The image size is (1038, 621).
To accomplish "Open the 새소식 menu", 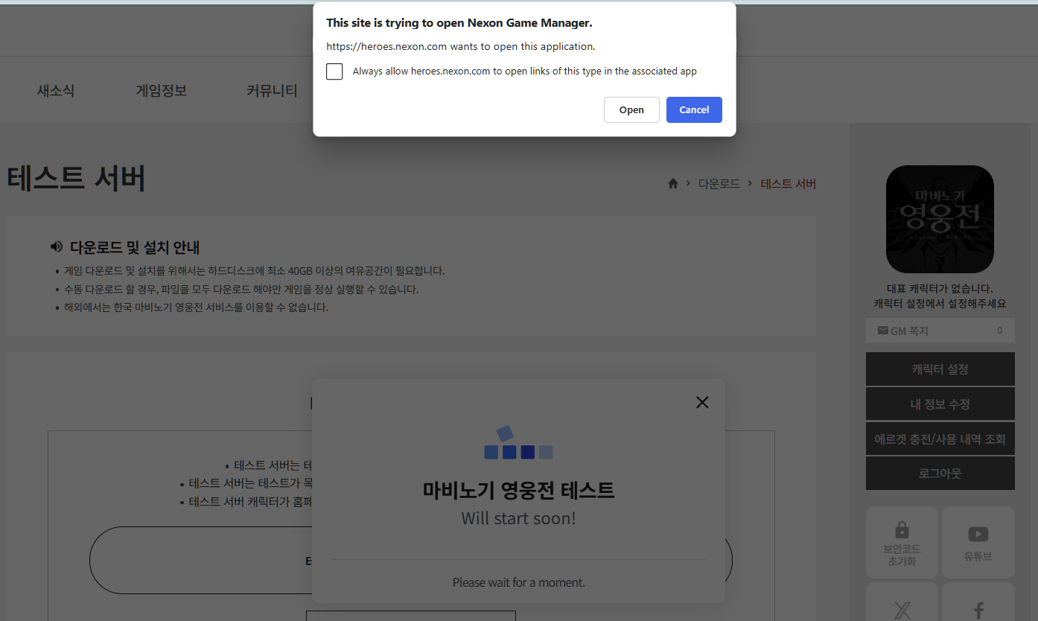I will pos(56,91).
